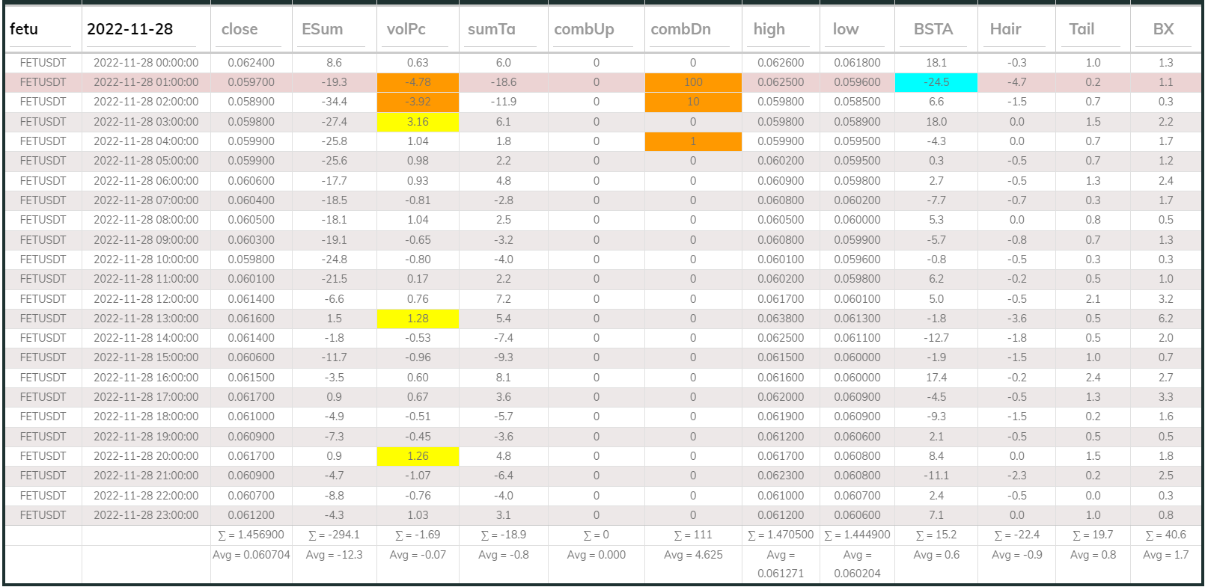Click the fetu header label

tap(24, 29)
